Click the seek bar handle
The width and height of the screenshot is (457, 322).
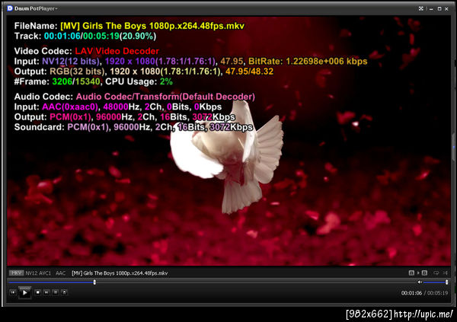click(x=94, y=282)
